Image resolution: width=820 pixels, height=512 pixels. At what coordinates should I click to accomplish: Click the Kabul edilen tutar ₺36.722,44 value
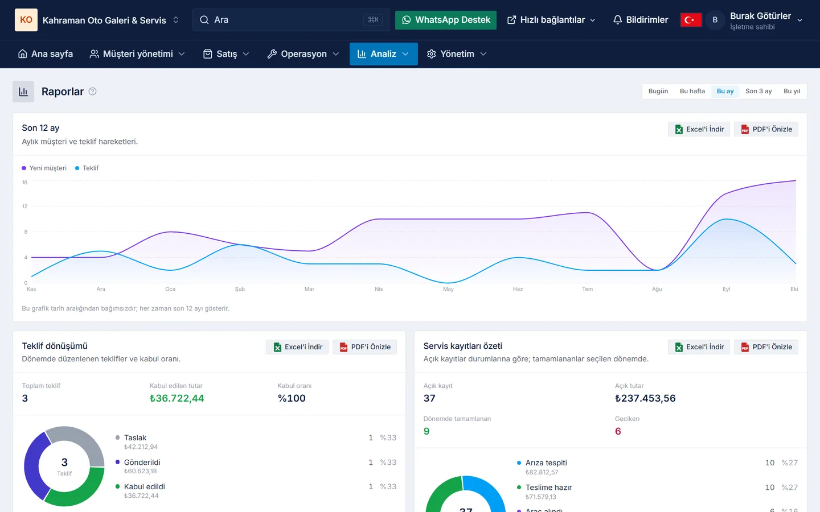click(x=177, y=399)
